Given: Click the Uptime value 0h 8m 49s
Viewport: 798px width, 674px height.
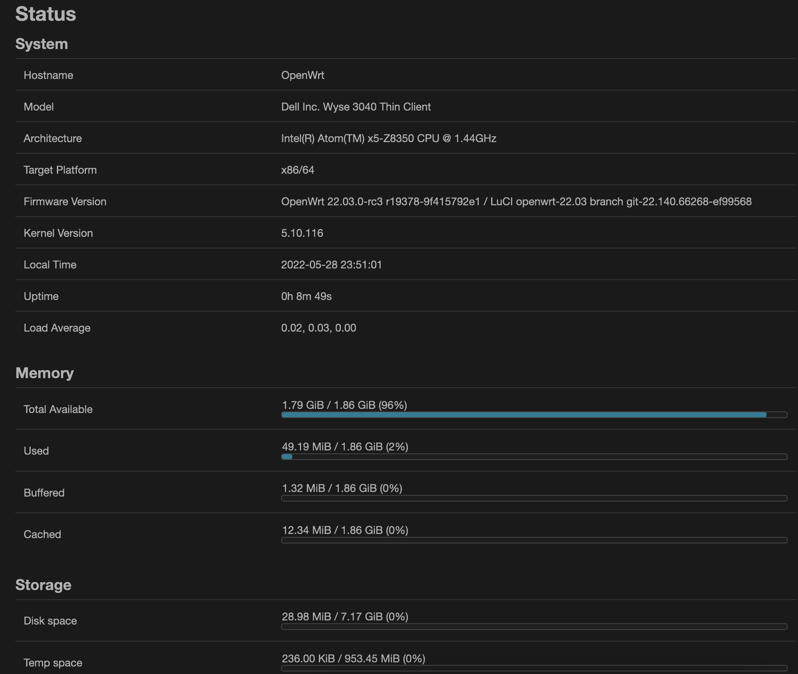Looking at the screenshot, I should (x=306, y=296).
